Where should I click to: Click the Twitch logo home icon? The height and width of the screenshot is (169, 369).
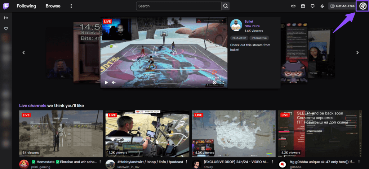(x=6, y=6)
